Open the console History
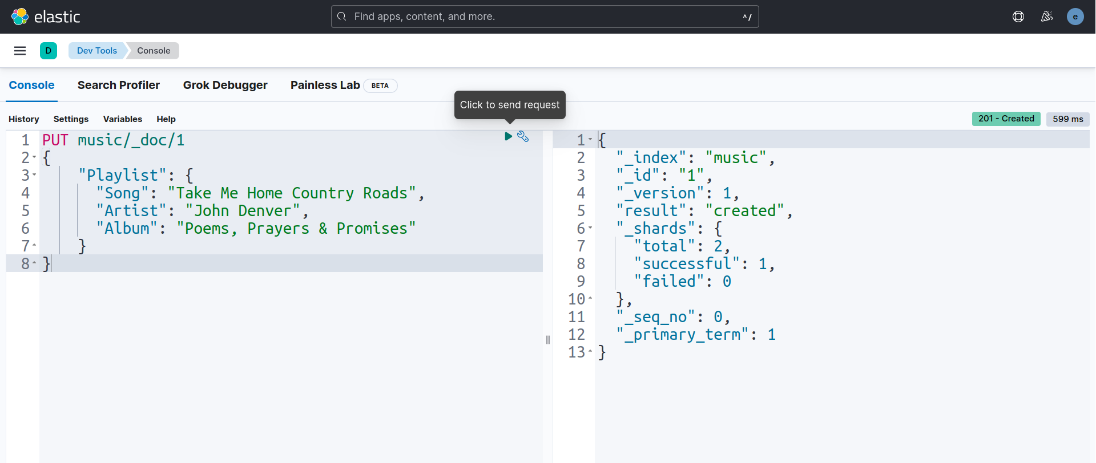Screen dimensions: 1096x463 pos(24,119)
